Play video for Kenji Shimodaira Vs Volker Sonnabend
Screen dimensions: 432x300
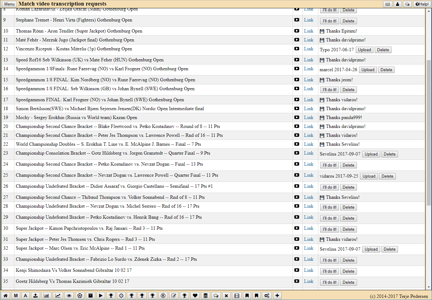click(x=297, y=270)
